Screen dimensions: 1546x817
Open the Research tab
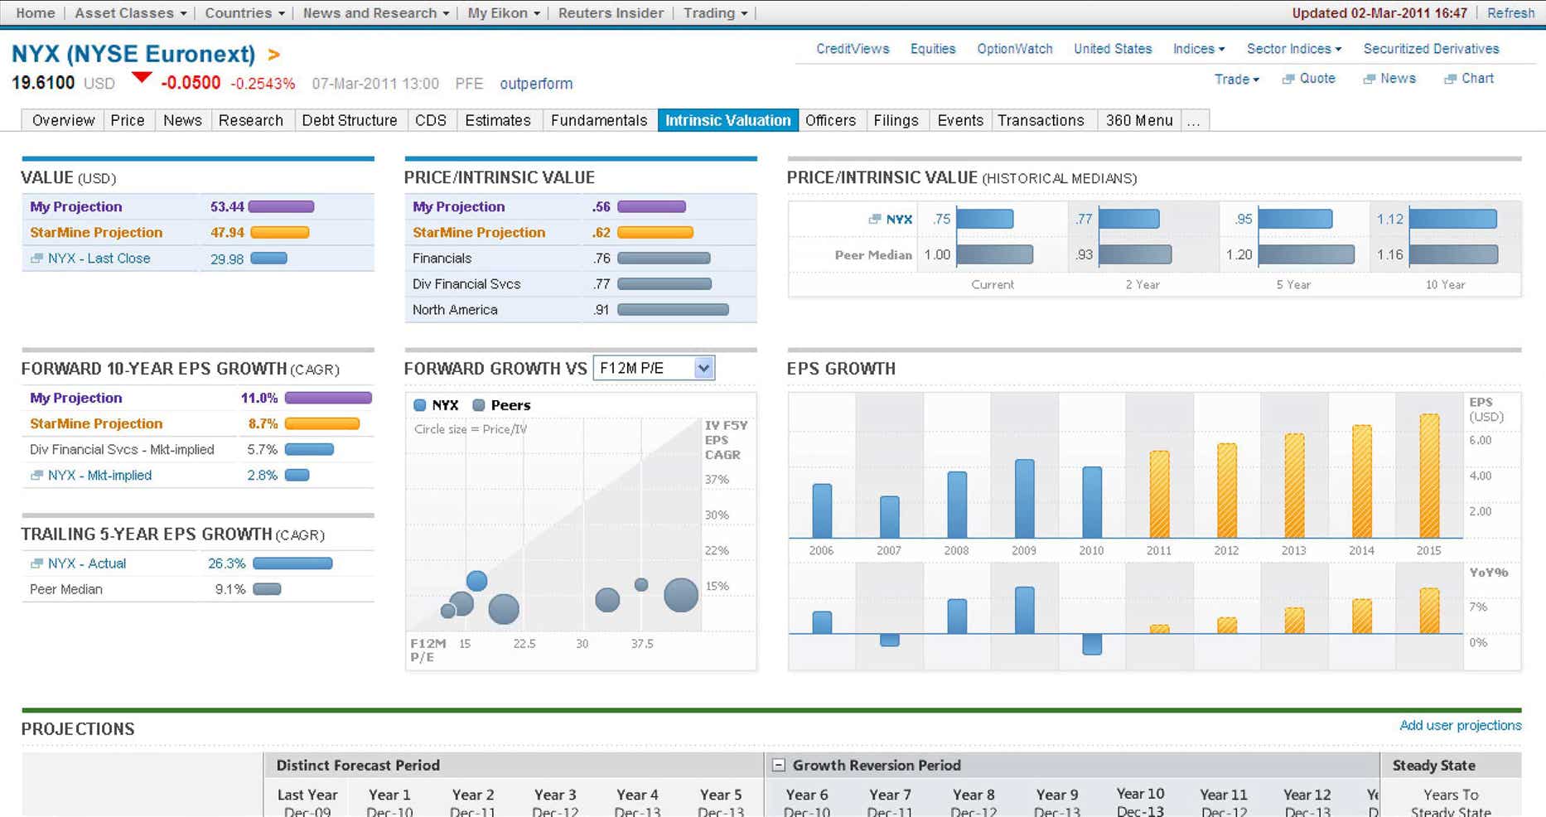(x=250, y=121)
